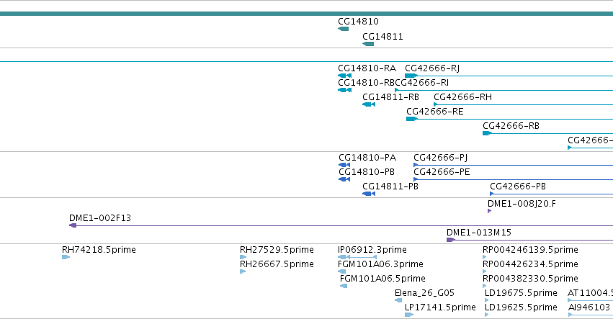Click the CG42666-RJ transcript start block
Screen dimensions: 613x319
411,76
